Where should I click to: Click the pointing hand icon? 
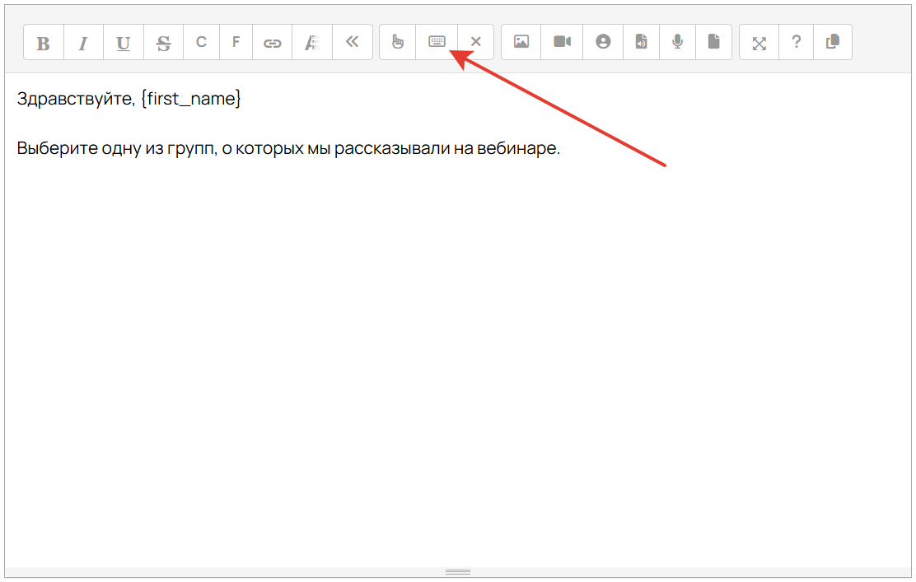(398, 42)
